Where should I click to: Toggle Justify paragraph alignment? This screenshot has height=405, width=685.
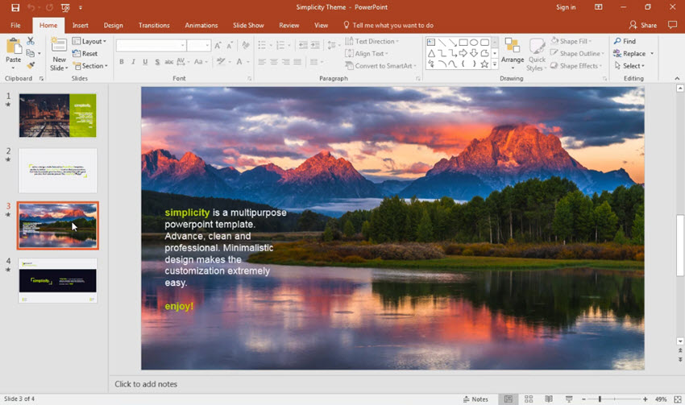click(x=297, y=62)
